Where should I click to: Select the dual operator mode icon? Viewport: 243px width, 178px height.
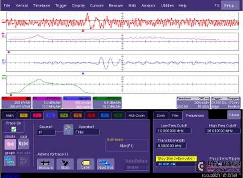tap(23, 144)
